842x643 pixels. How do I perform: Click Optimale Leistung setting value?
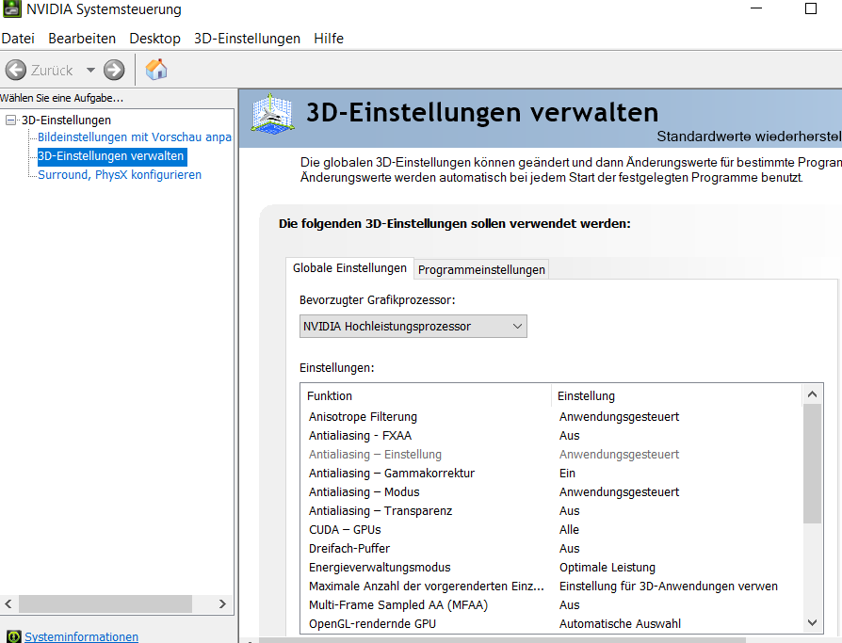pos(607,568)
